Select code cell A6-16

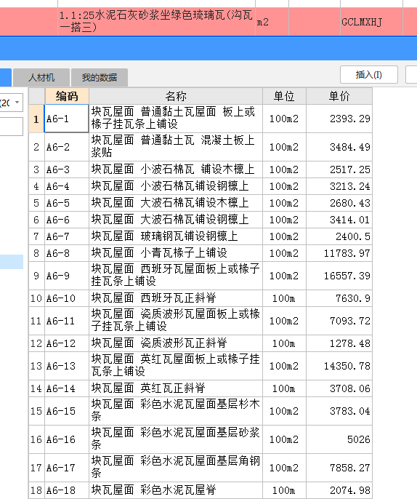pos(66,439)
